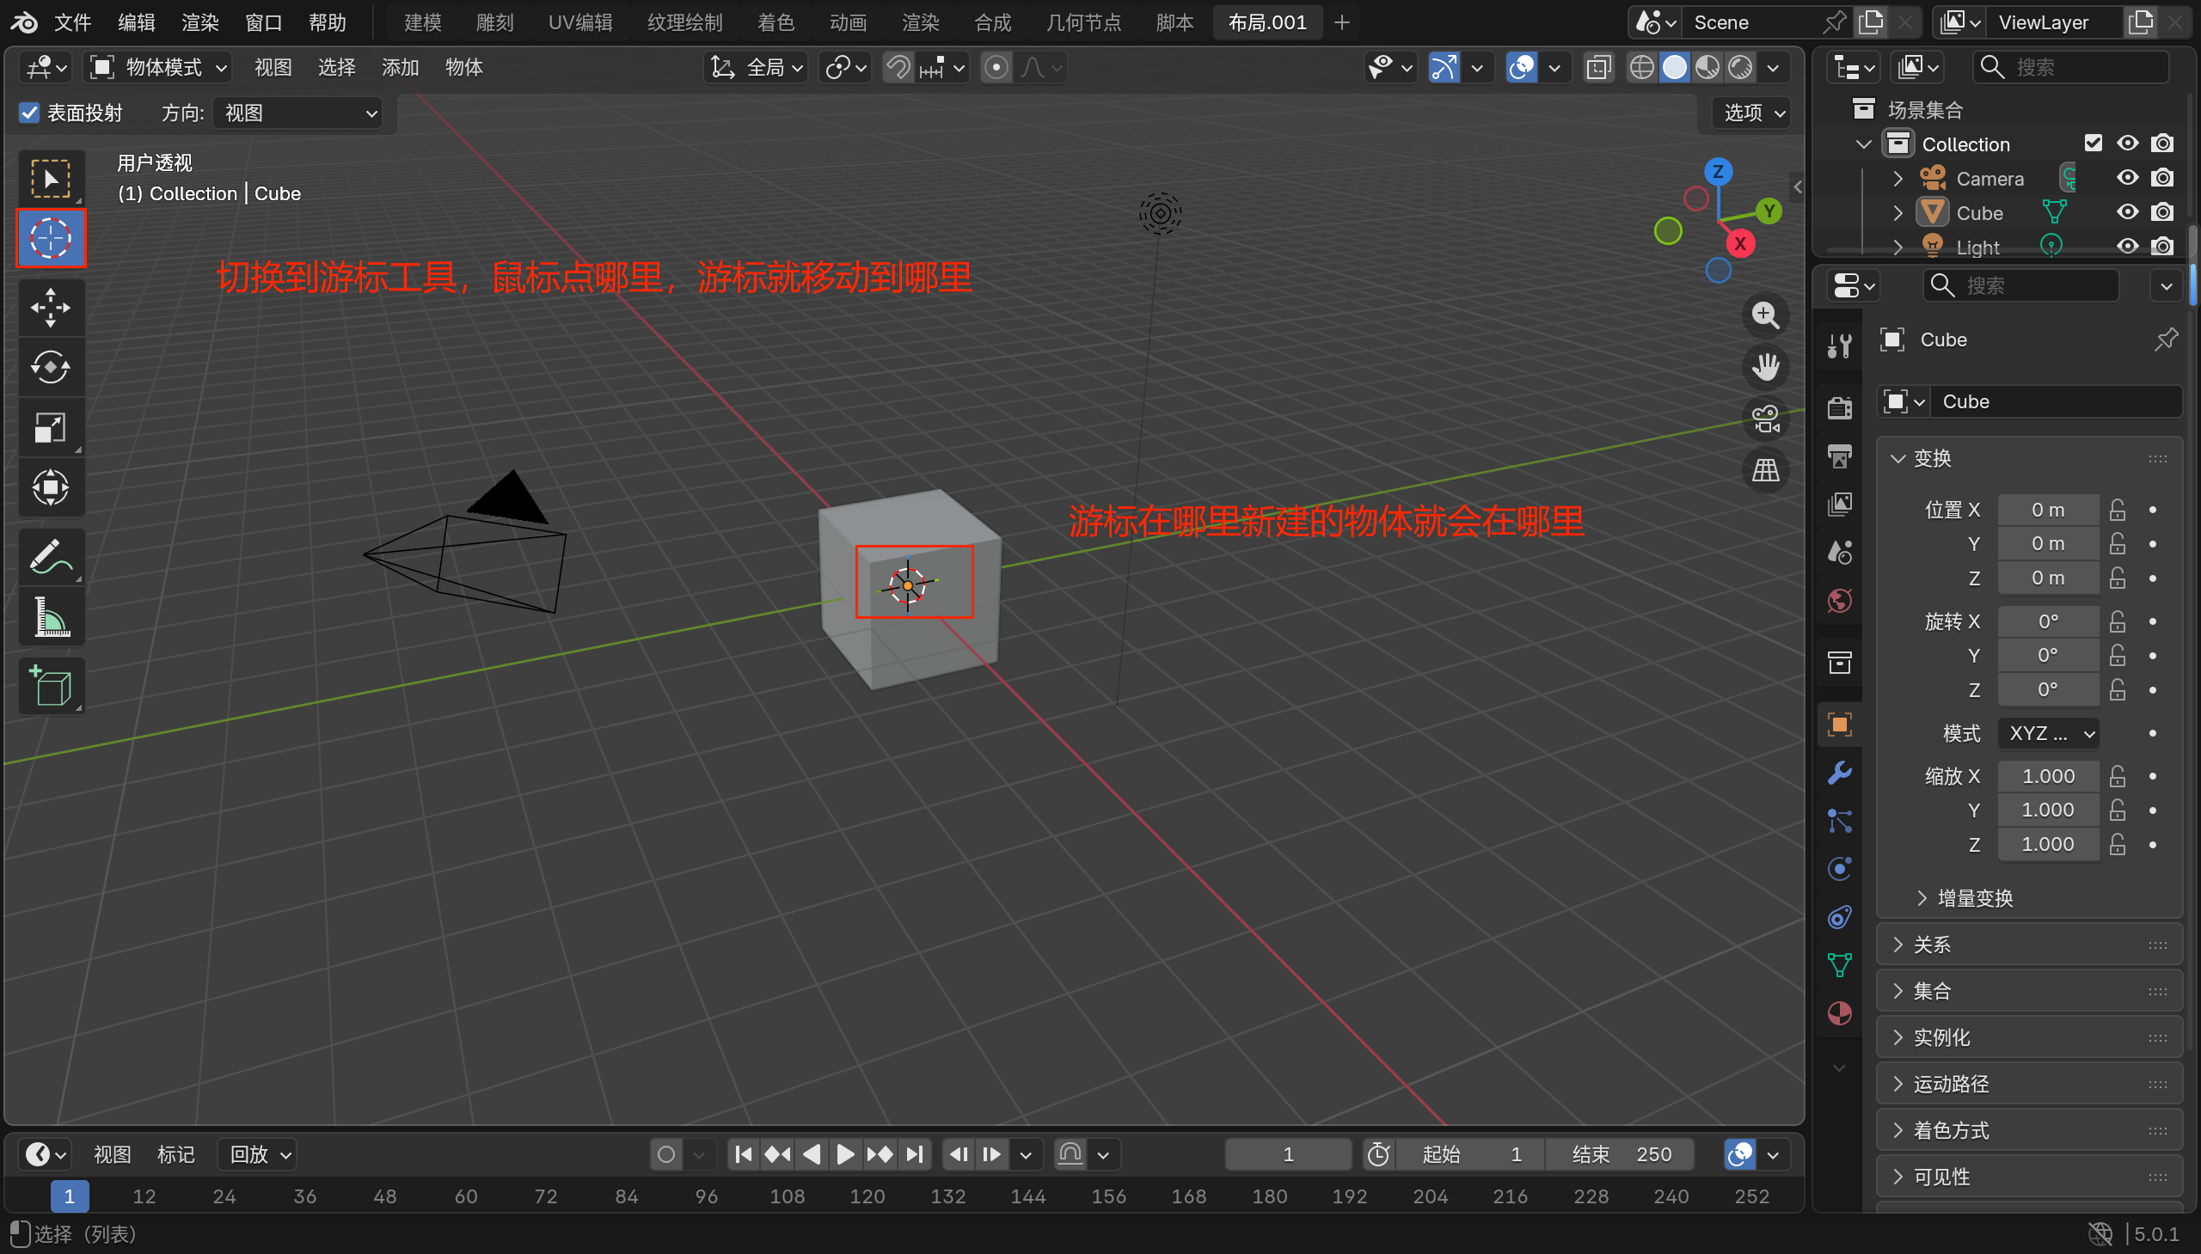Select the Measure ruler tool
Viewport: 2201px width, 1254px height.
(x=50, y=617)
